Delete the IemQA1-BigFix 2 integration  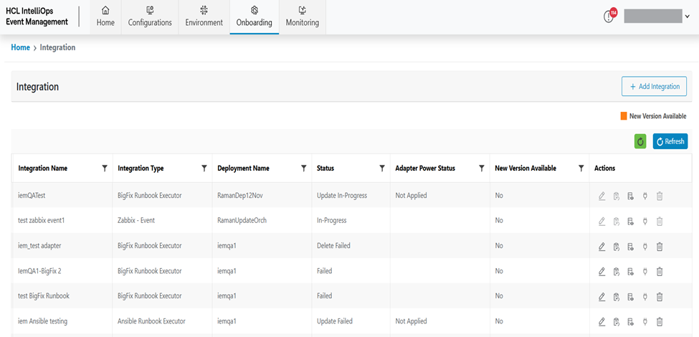click(660, 272)
